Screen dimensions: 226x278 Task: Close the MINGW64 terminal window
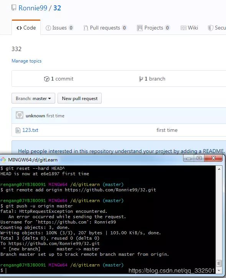pos(213,158)
